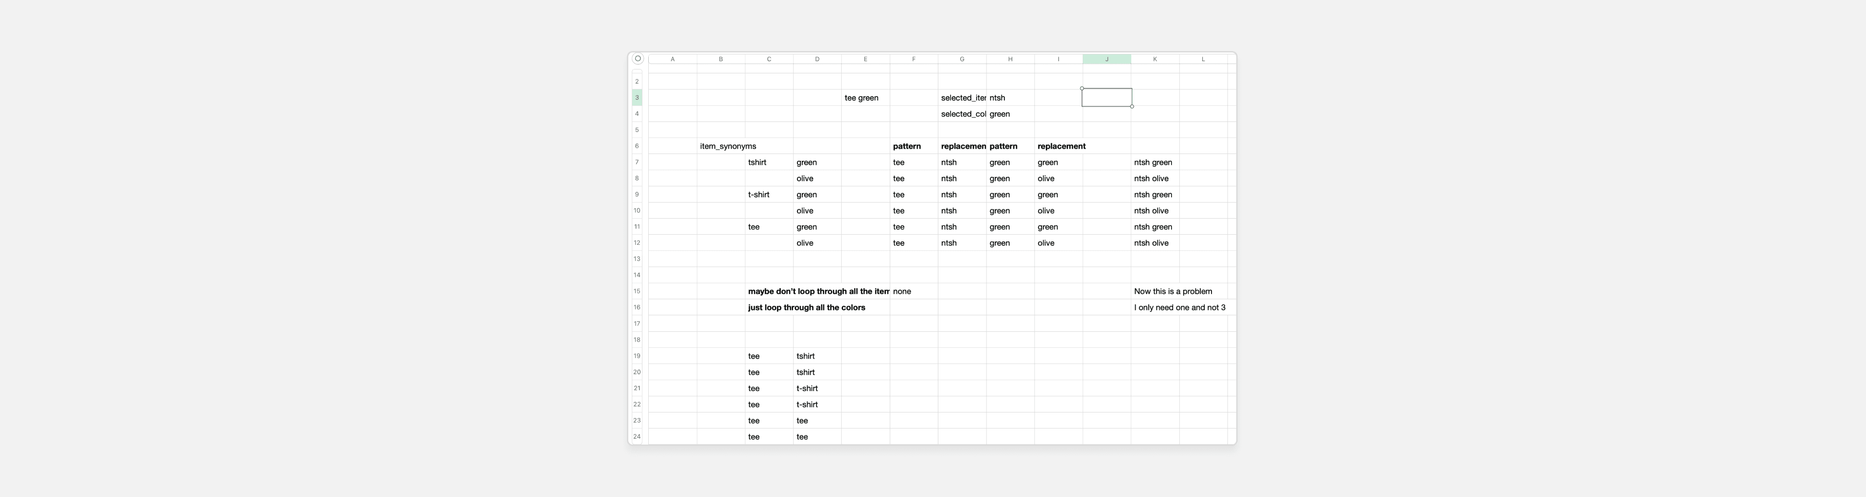Click 't-shirt' in column D row 22
Screen dimensions: 1866x497
[817, 405]
